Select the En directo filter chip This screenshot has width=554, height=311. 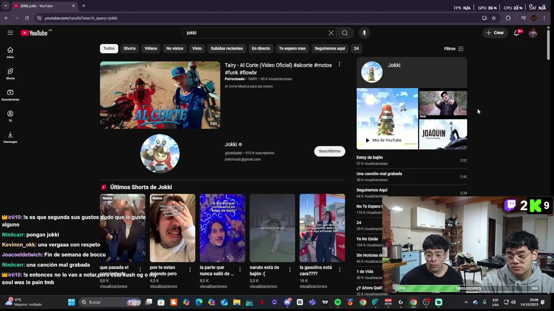(x=261, y=48)
